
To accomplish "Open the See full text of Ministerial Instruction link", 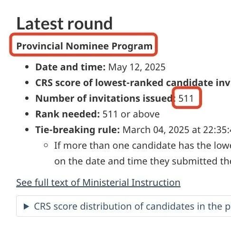I will [x=98, y=183].
